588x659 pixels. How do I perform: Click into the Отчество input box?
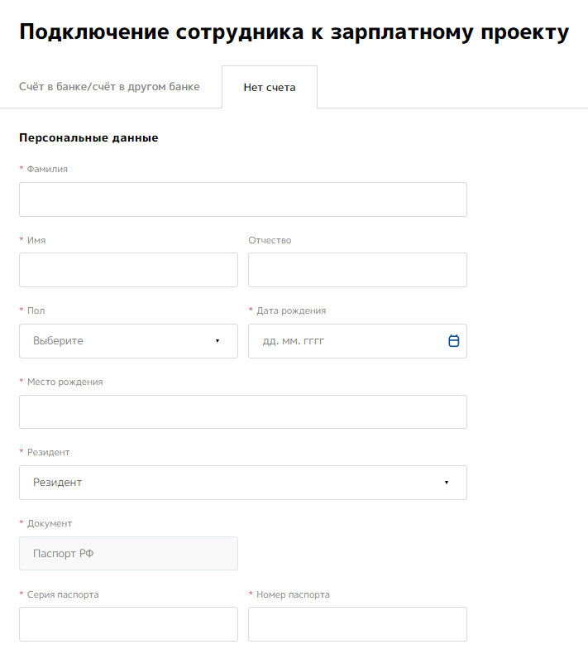[357, 270]
